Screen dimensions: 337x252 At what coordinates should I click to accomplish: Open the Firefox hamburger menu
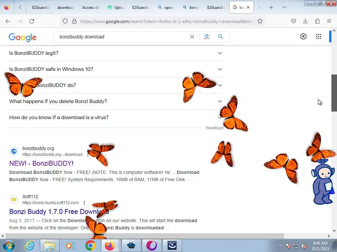329,21
